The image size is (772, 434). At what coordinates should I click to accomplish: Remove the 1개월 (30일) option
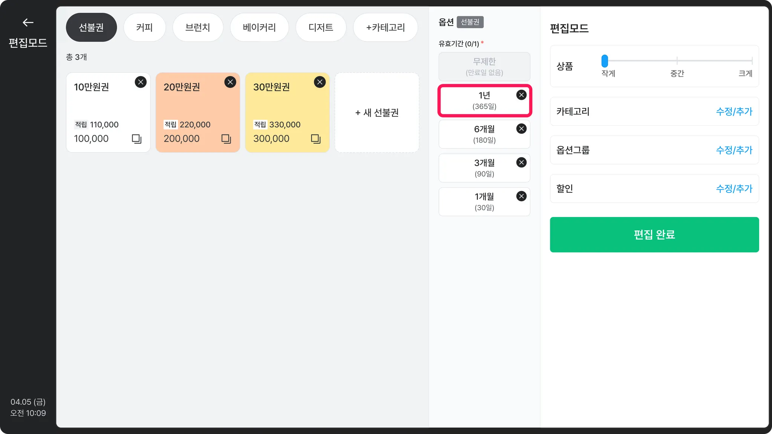(521, 196)
